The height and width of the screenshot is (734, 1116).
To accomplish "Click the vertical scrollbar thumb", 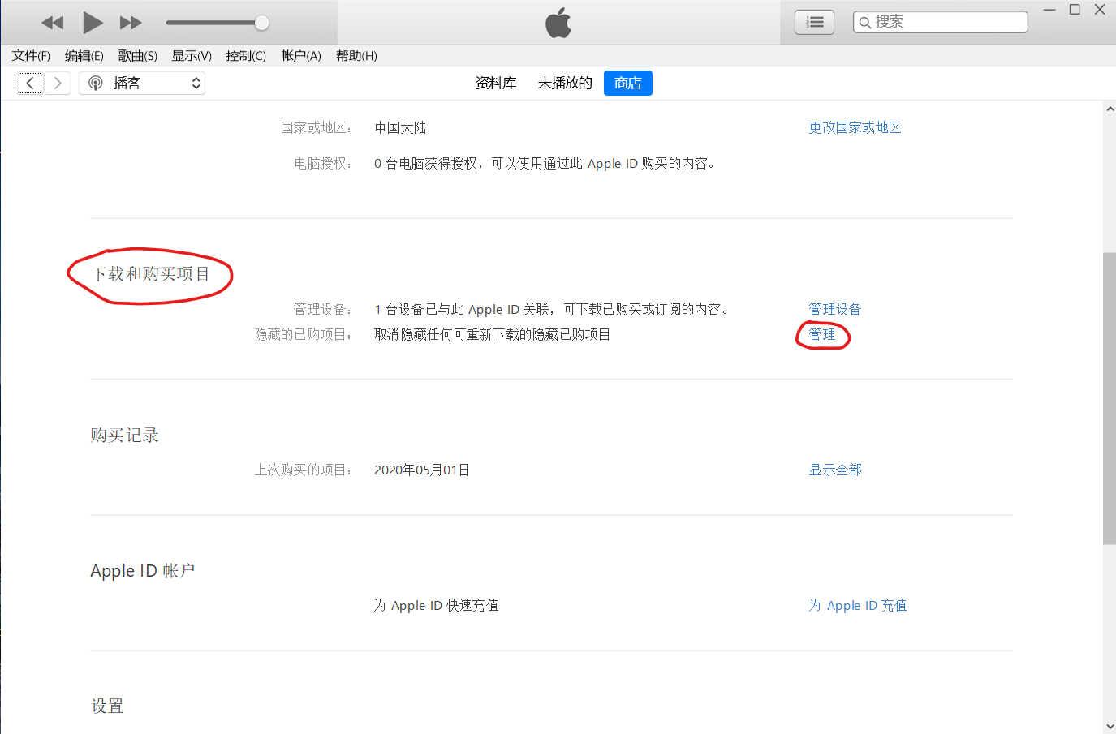I will point(1110,397).
